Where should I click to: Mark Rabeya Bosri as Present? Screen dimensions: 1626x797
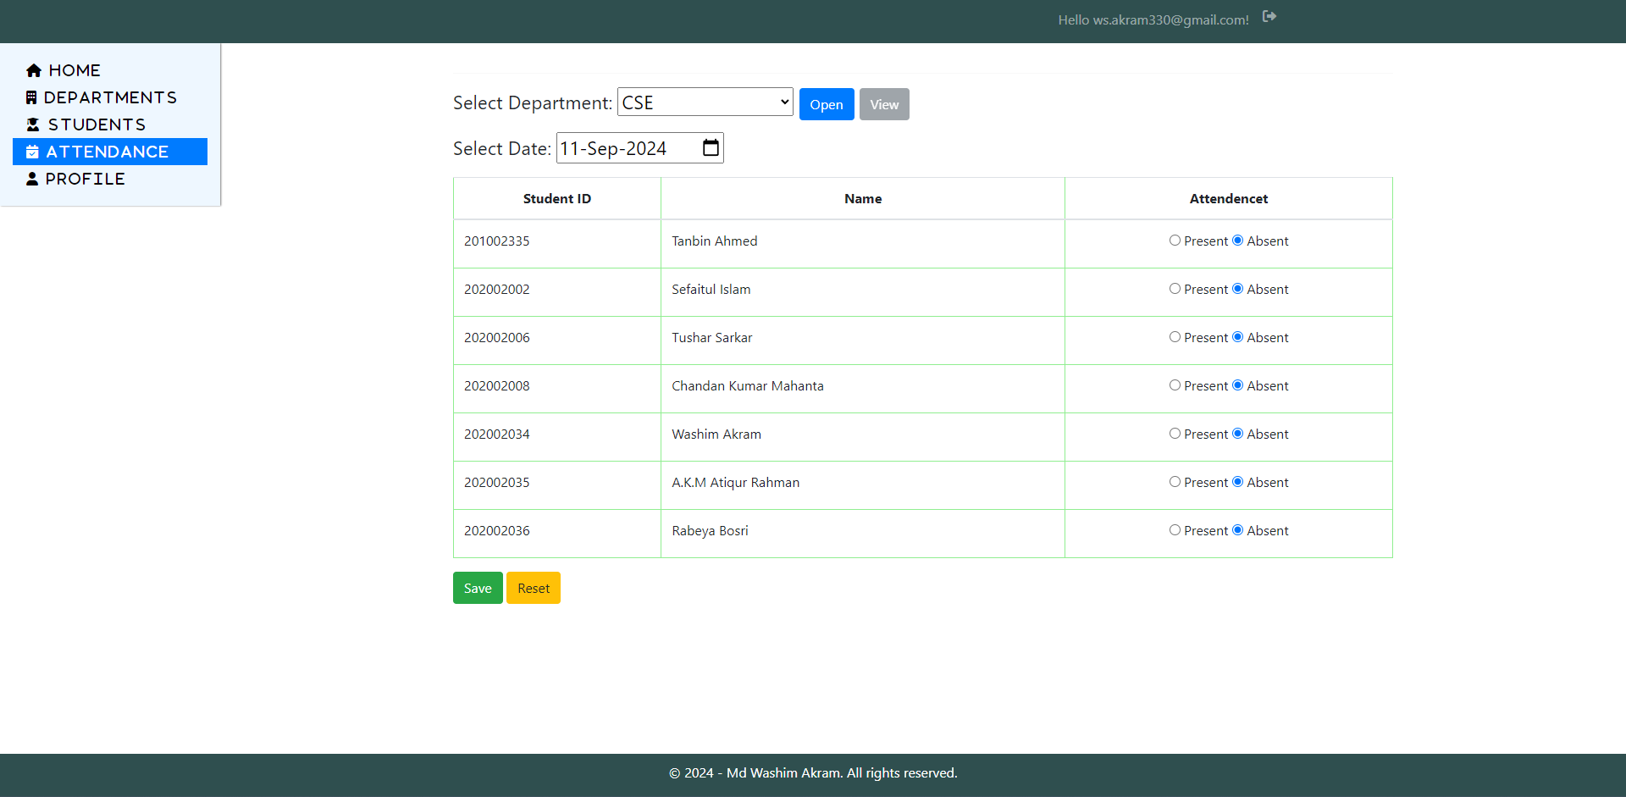[1175, 530]
